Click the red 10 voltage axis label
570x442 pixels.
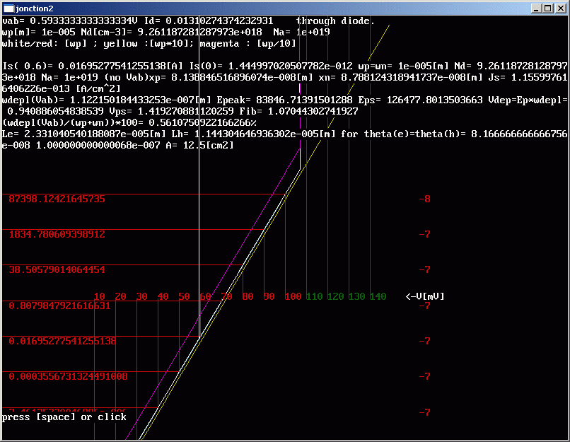coord(100,296)
